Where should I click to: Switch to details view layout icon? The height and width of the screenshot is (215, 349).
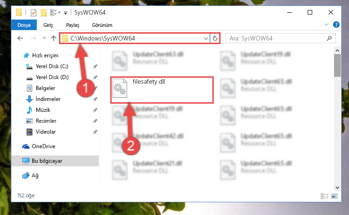click(324, 196)
